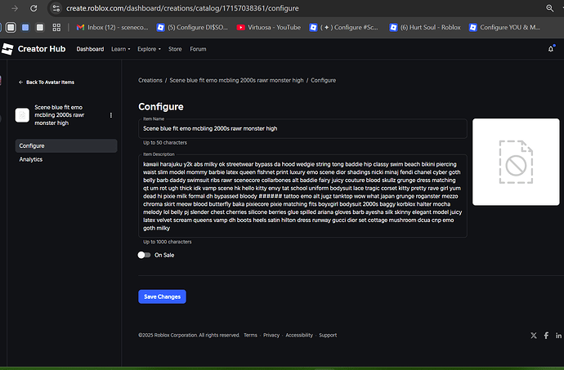Open the (5) Configure DI$SO bookmark
Screen dimensions: 564x370
click(x=192, y=27)
